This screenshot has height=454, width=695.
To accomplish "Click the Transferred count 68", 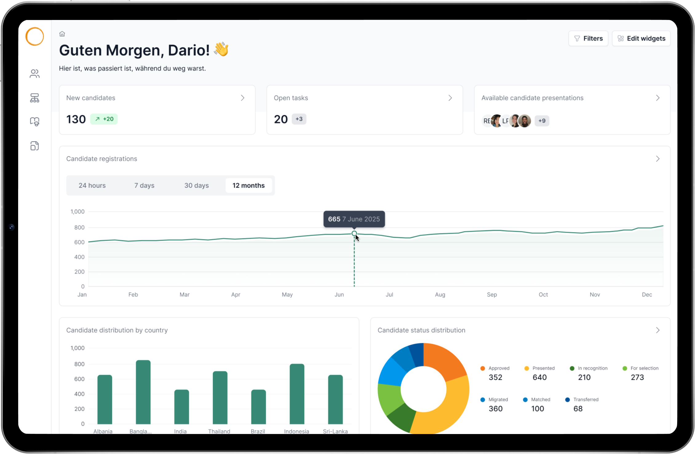I will (x=578, y=409).
